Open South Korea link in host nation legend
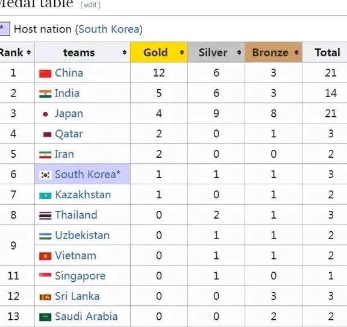Viewport: 347px width, 327px height. pyautogui.click(x=109, y=29)
